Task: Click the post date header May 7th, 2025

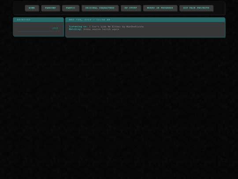Action: (89, 19)
